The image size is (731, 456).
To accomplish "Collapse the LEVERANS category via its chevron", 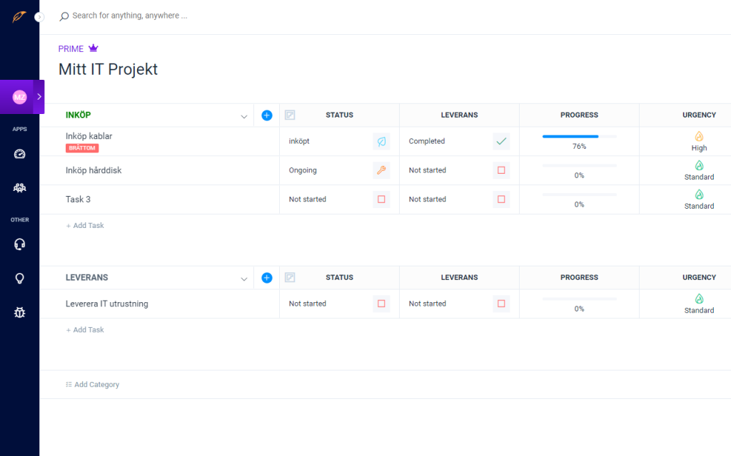I will click(244, 277).
